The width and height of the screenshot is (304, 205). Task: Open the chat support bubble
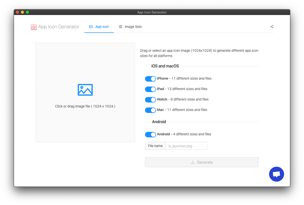[x=276, y=174]
